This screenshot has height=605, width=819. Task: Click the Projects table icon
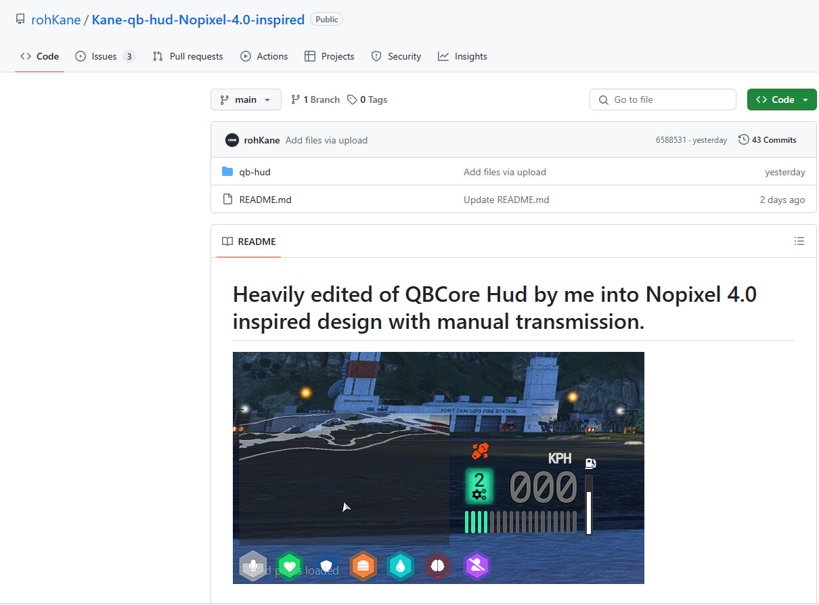tap(310, 56)
